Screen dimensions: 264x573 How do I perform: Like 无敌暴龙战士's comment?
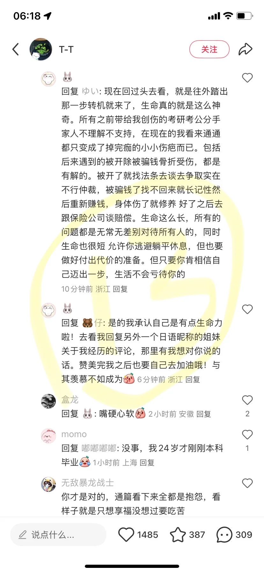247,483
